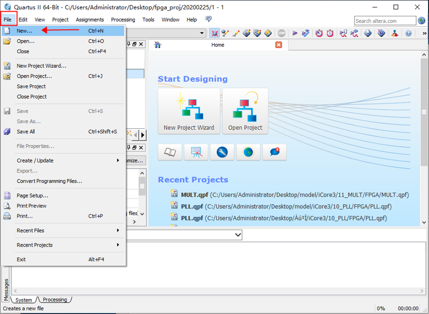
Task: Close the Home tab with the red X
Action: tap(279, 45)
